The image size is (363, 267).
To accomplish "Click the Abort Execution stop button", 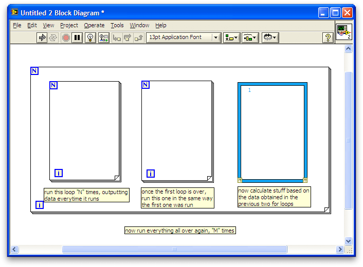I will point(66,37).
